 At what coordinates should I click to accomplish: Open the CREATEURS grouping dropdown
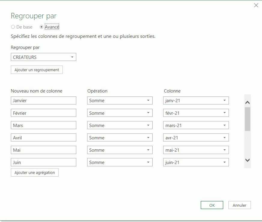[x=43, y=57]
